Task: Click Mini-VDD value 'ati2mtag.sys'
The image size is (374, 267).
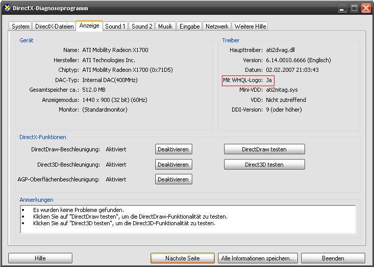Action: point(282,90)
